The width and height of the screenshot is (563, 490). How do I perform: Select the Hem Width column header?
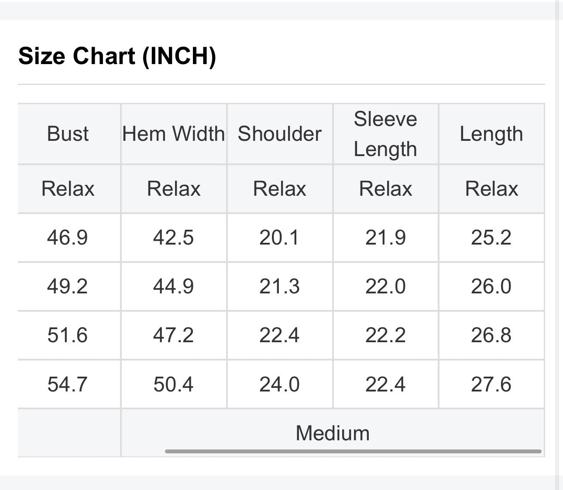tap(173, 134)
